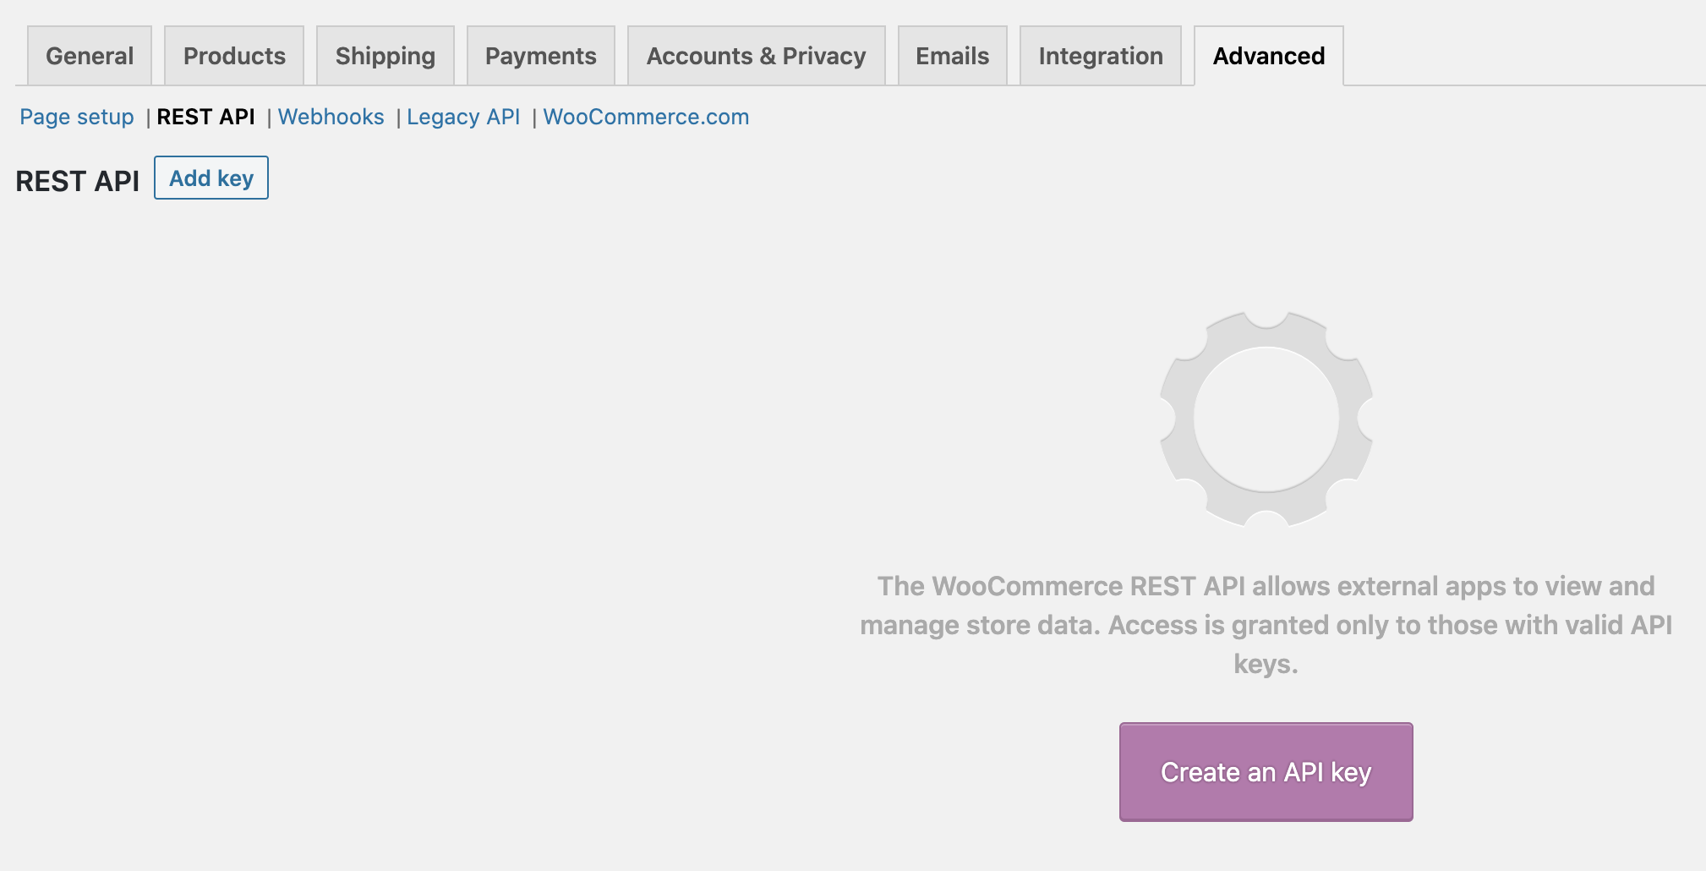Screen dimensions: 1706x871
Task: Click the purple Create an API key button
Action: [1266, 772]
